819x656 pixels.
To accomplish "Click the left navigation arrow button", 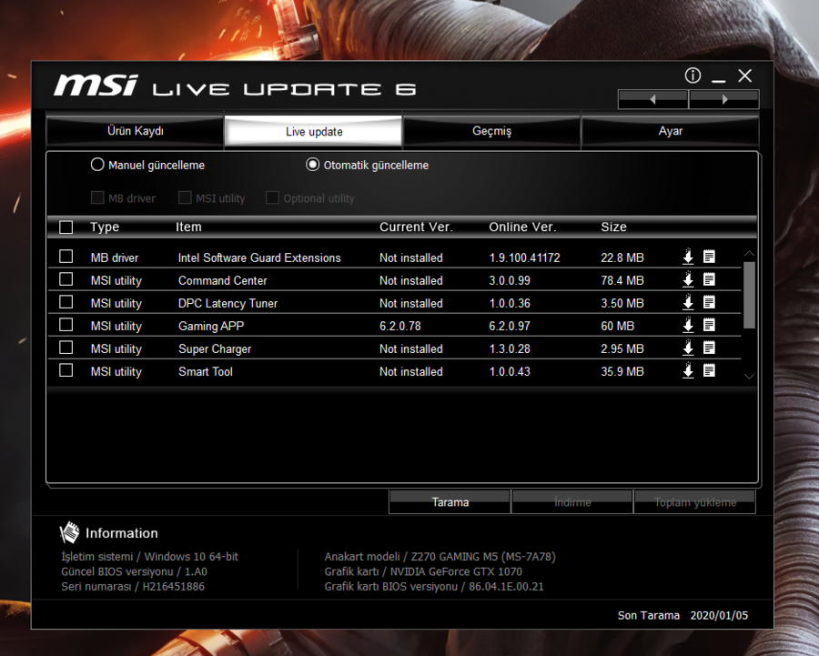I will 652,99.
